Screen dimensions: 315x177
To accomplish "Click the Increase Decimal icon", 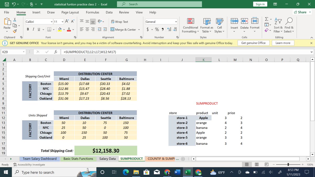I will coord(170,30).
